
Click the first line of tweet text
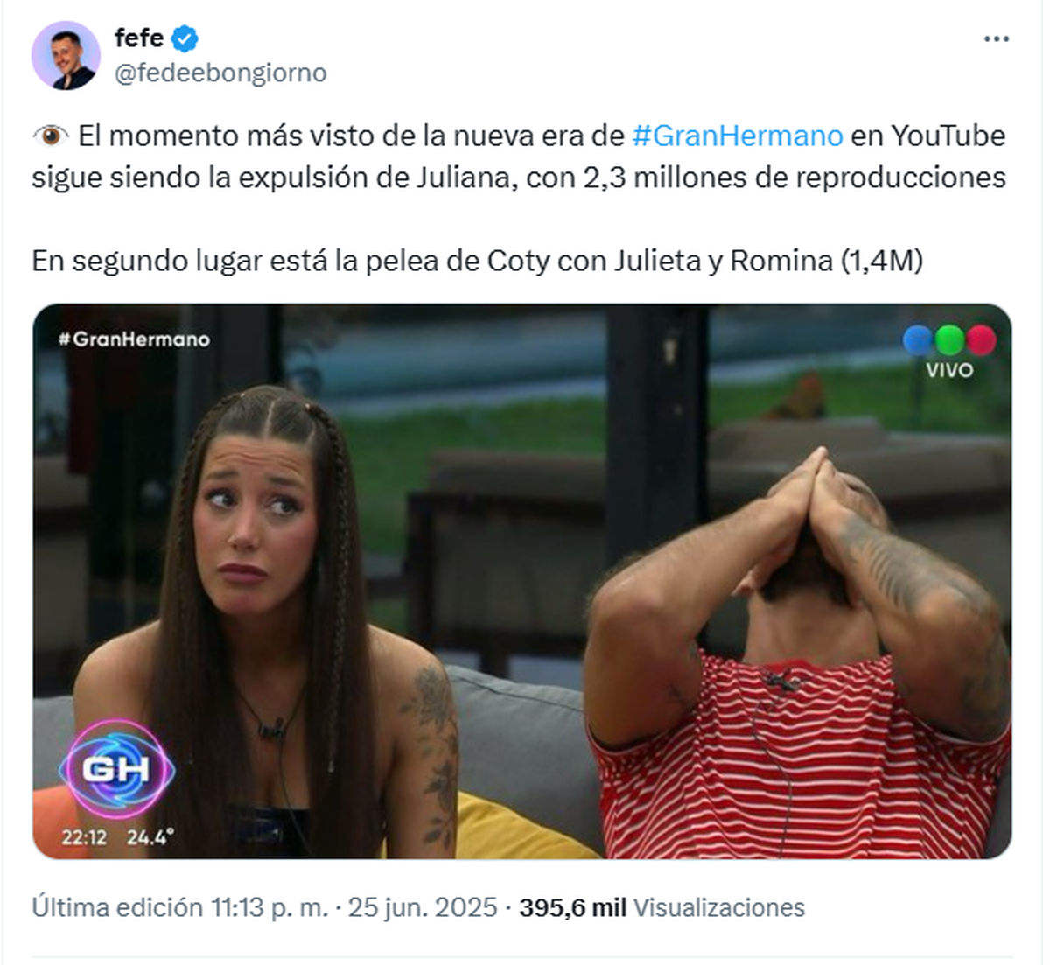click(x=519, y=136)
